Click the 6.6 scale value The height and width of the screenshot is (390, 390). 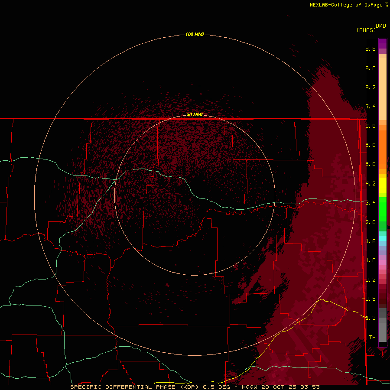pos(370,126)
